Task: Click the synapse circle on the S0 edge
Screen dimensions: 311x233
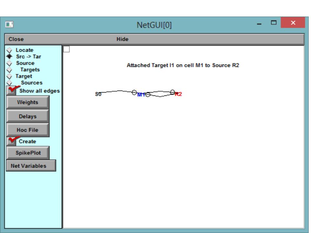Action: click(x=134, y=92)
